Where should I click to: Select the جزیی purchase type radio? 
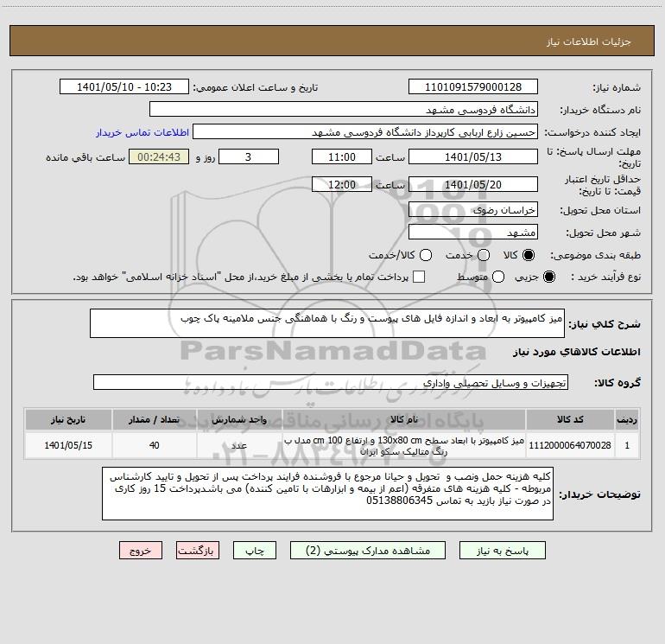tap(548, 277)
